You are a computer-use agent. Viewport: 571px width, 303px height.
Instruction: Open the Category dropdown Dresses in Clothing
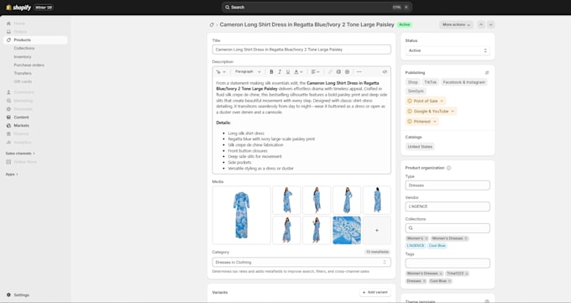tap(301, 262)
